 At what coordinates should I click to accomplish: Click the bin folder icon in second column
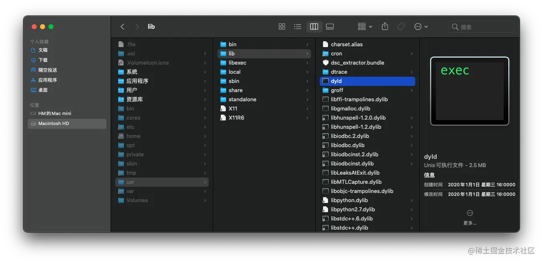(x=223, y=44)
